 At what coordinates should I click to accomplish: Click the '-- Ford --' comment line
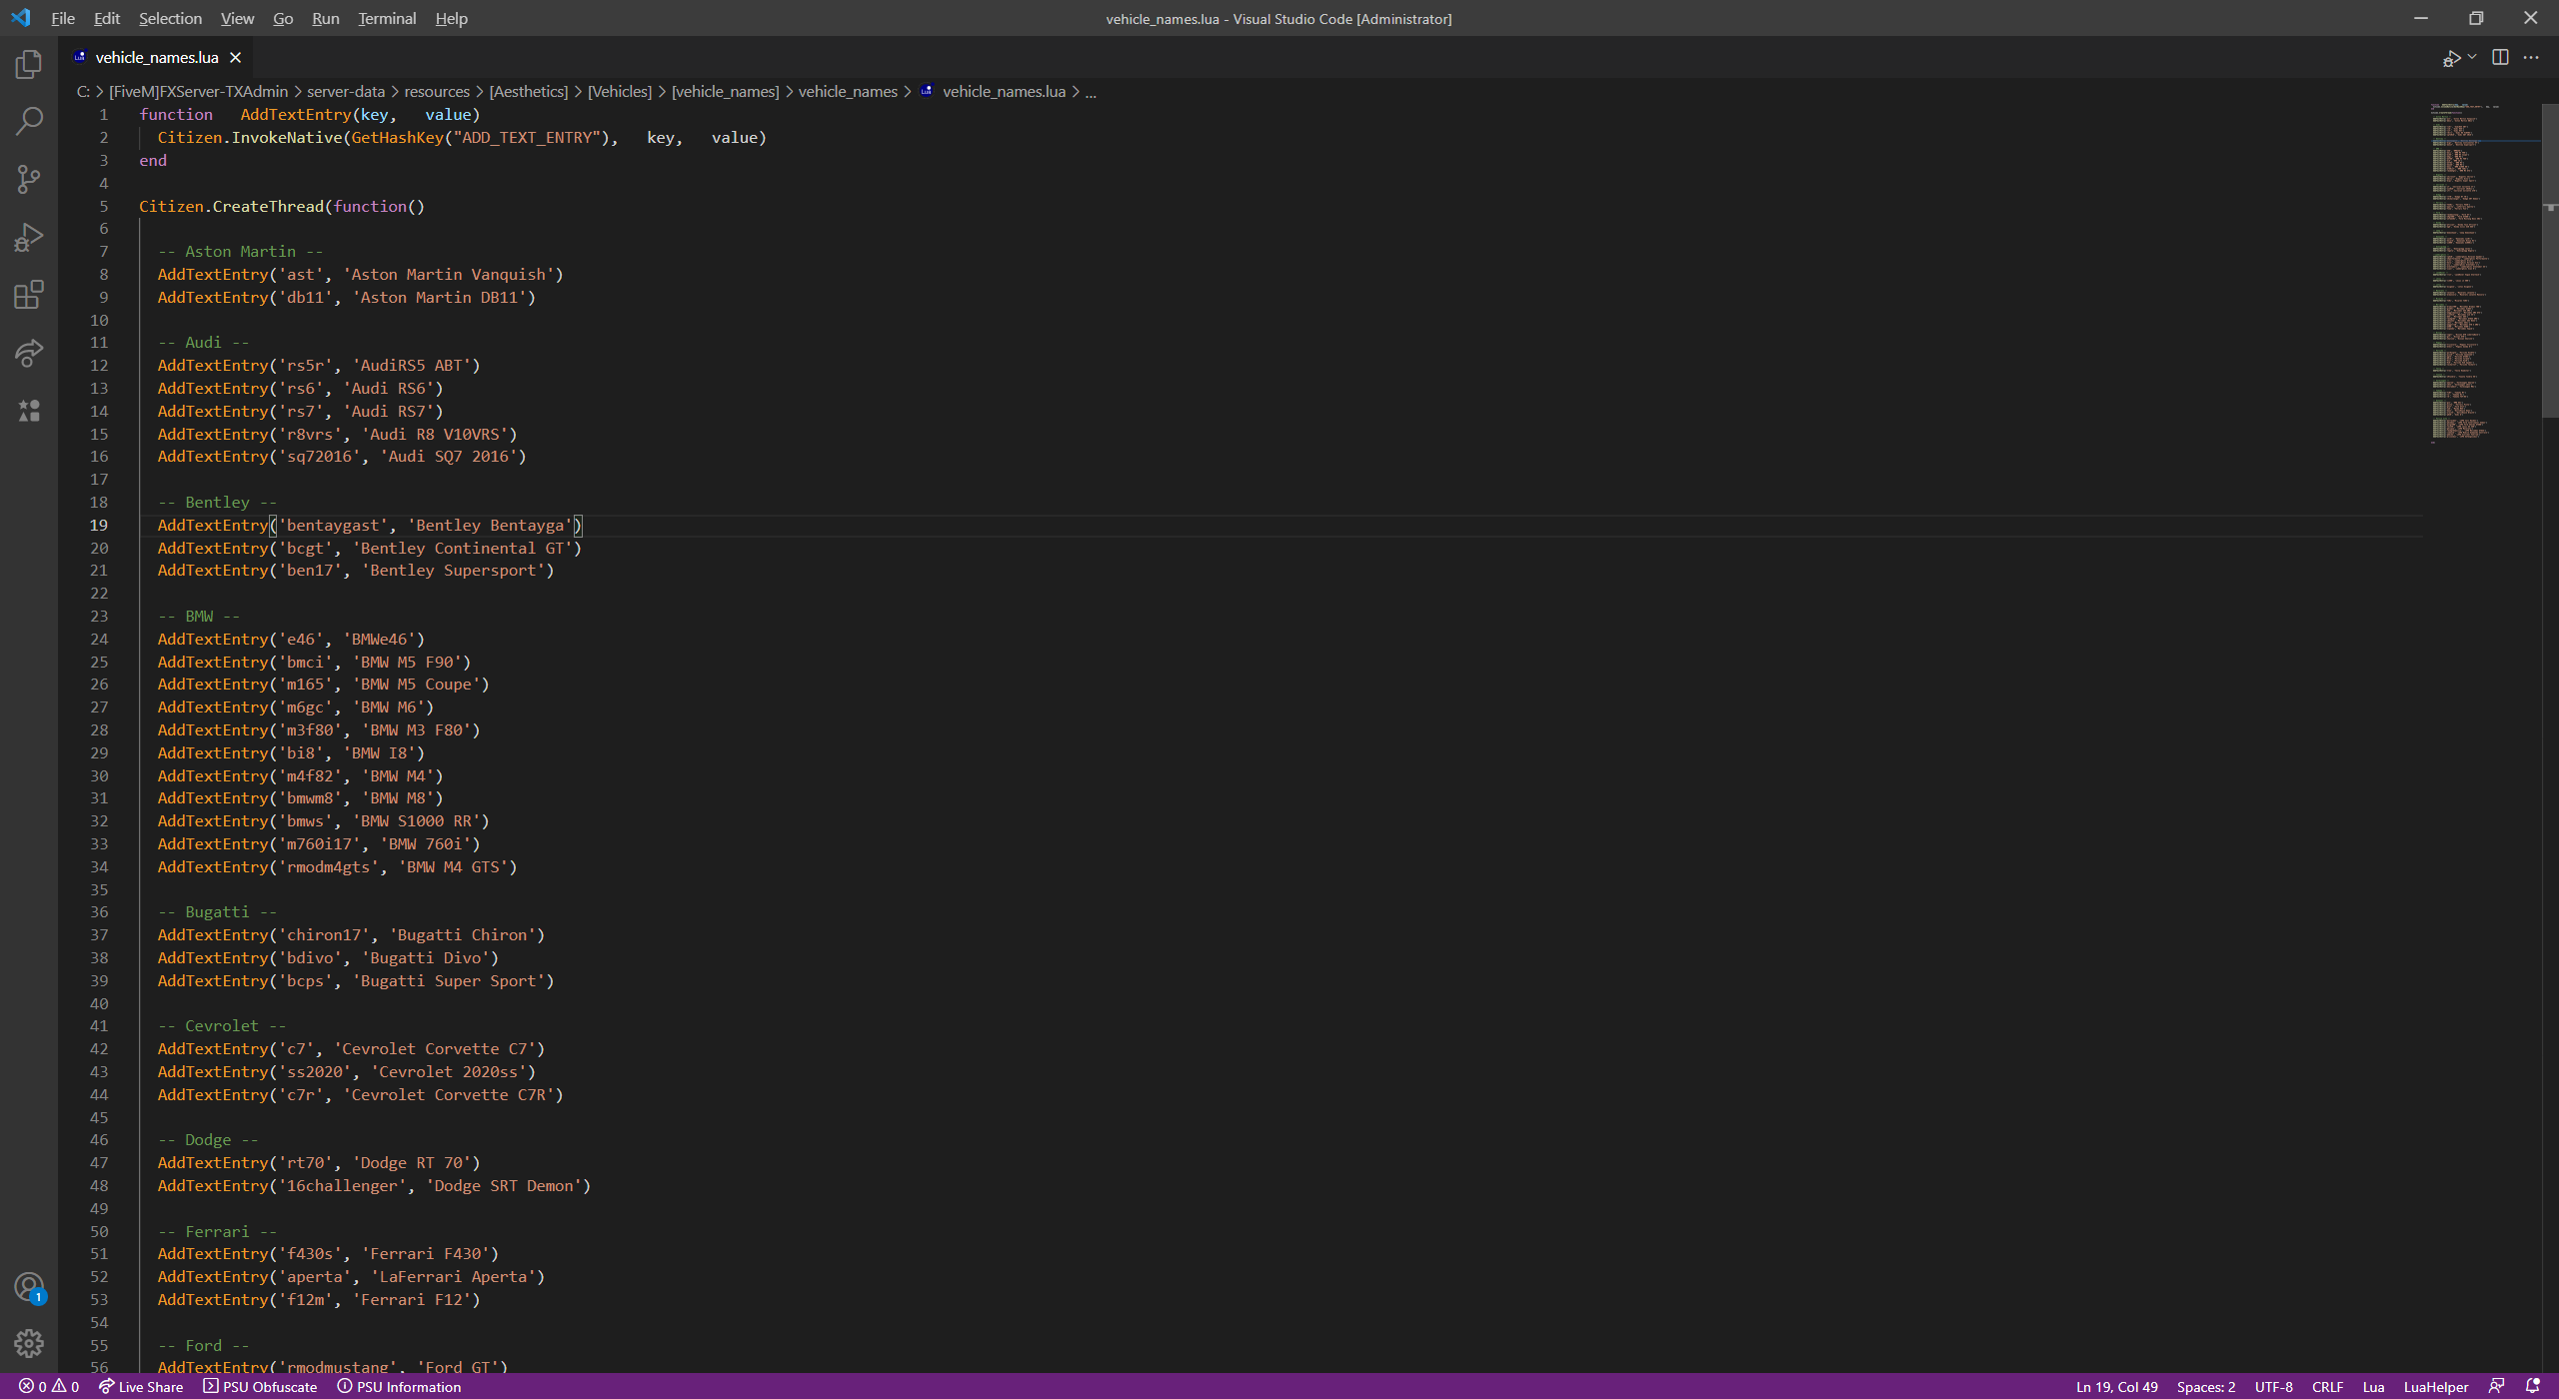(203, 1345)
